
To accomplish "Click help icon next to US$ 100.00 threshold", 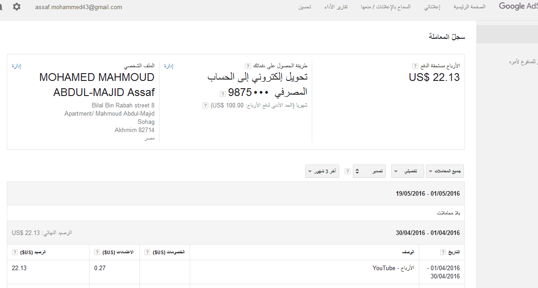I will tap(205, 106).
